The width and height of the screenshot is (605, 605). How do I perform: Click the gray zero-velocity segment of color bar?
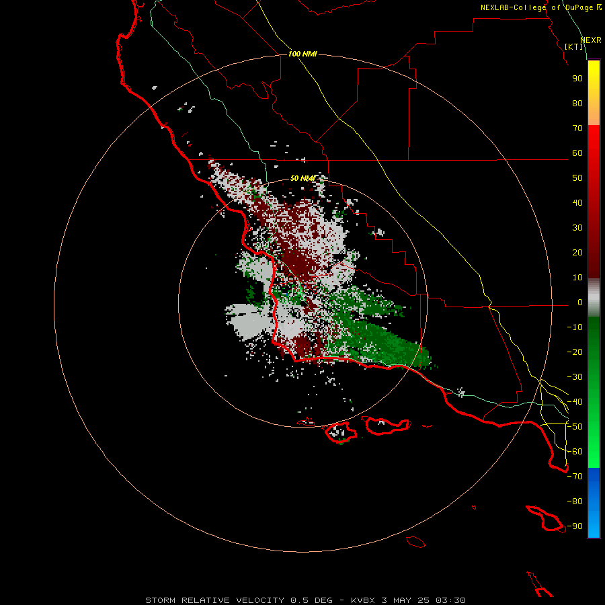594,298
